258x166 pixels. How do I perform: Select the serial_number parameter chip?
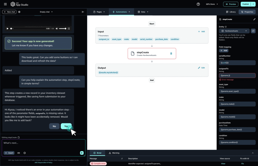(x=146, y=39)
